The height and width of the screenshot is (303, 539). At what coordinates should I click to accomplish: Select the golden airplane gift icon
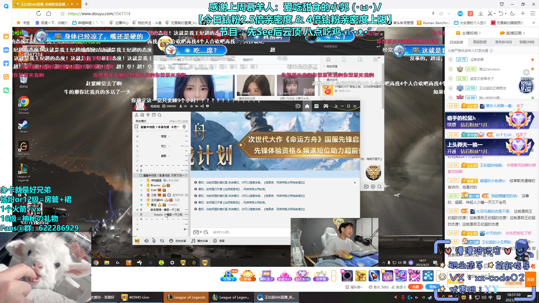360,276
